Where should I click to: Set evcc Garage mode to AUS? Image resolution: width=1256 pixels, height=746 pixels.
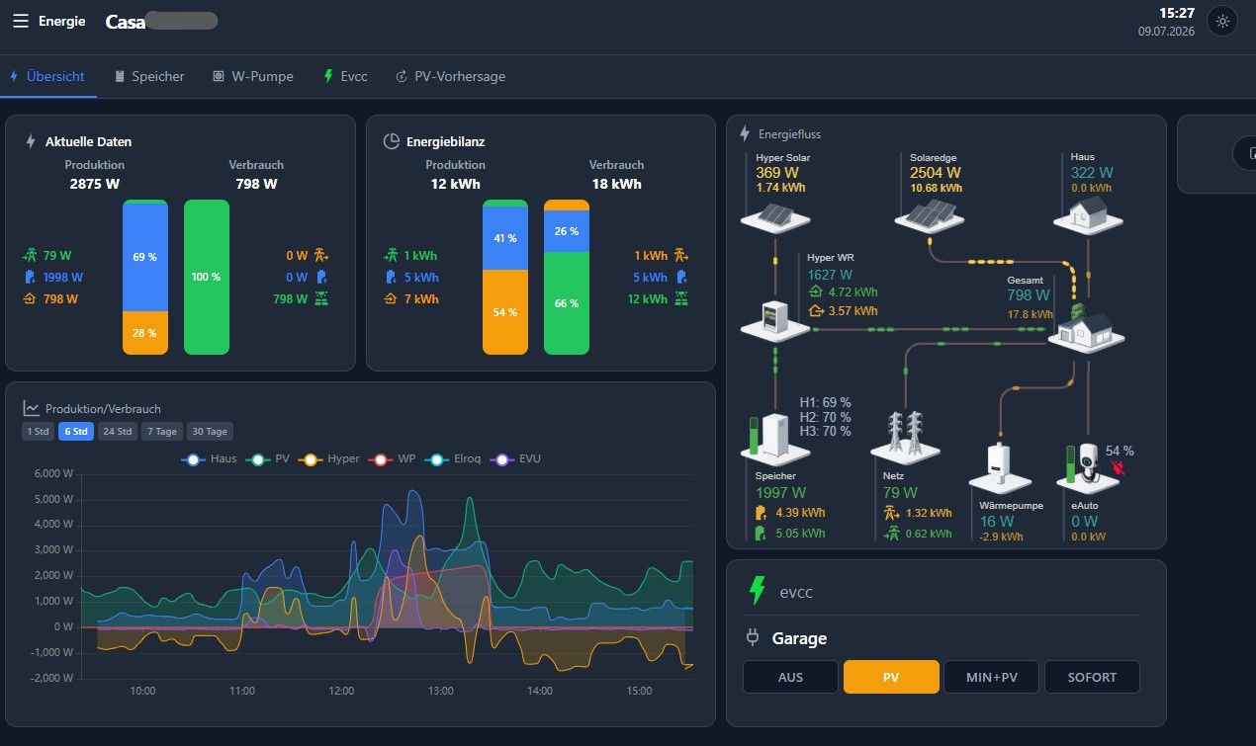pos(790,677)
